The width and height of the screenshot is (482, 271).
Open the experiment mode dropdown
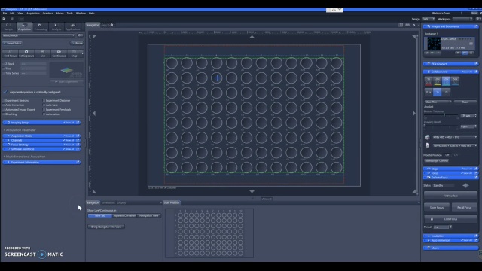coord(38,35)
